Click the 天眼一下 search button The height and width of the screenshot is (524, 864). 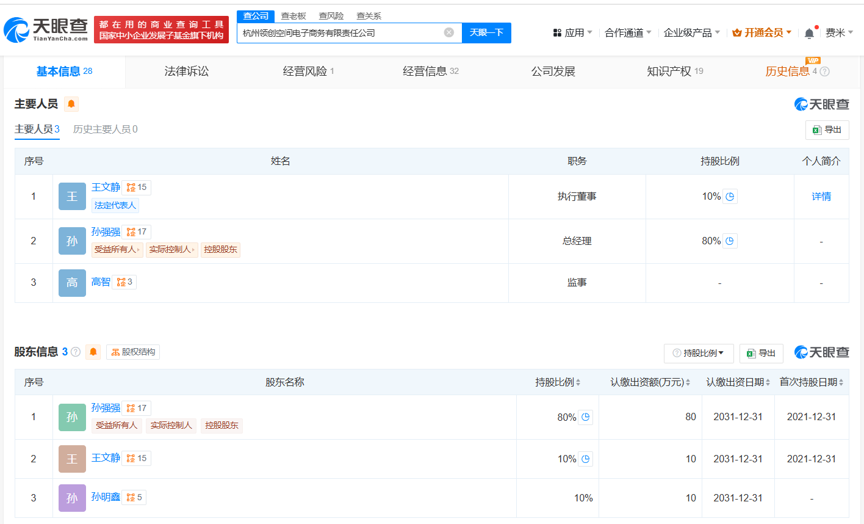[486, 32]
